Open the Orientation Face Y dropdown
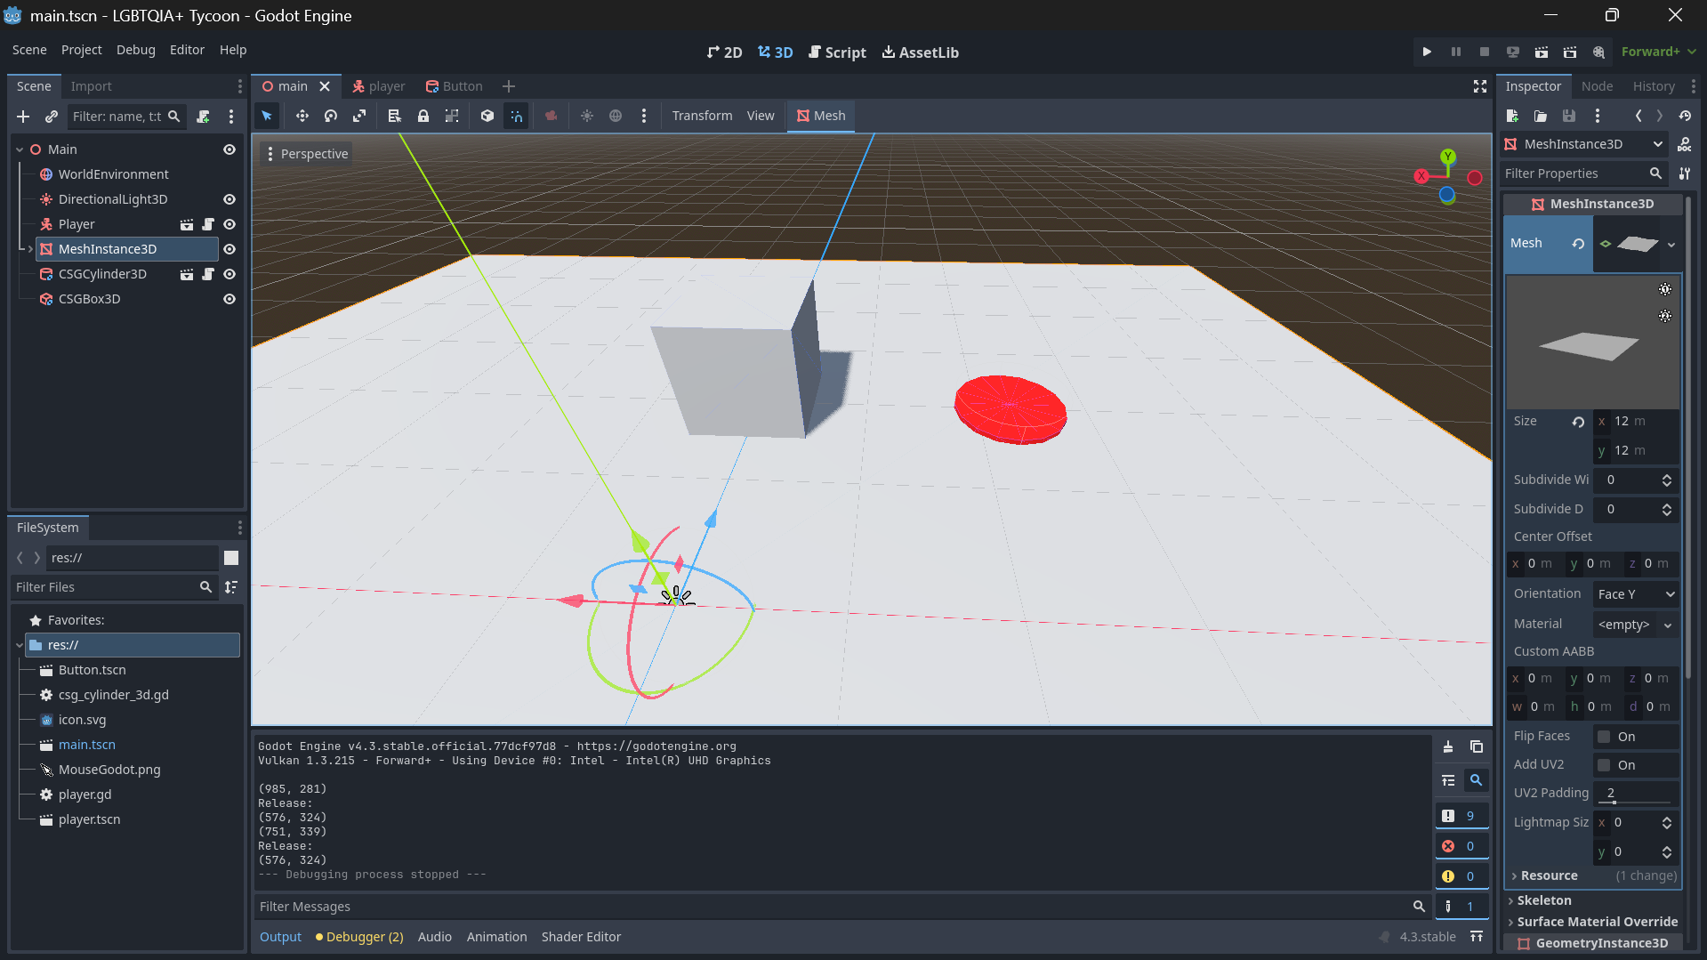 coord(1636,594)
